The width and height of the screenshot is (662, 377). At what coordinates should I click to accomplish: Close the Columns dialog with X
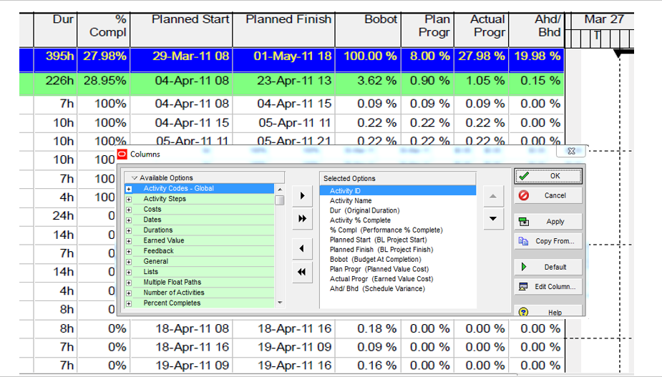click(571, 151)
